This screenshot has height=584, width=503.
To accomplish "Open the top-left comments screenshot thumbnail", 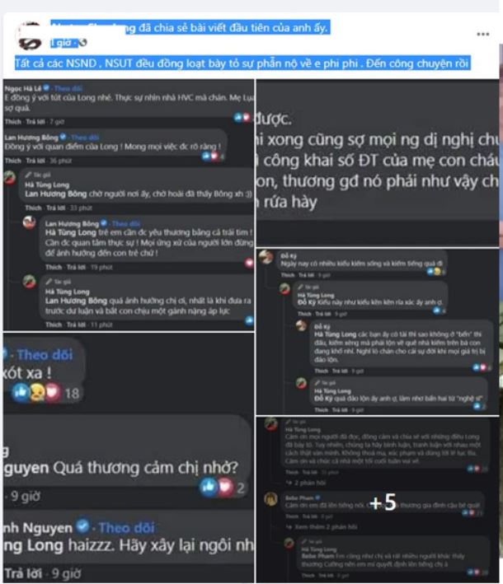I will 129,204.
